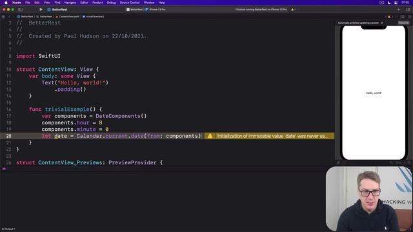Run the BetterRest scheme with the play button

pos(41,10)
